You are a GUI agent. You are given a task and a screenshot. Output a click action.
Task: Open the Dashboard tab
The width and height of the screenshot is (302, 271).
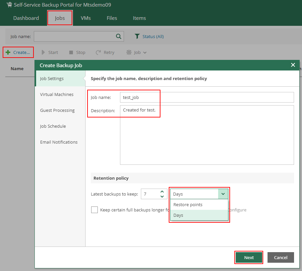tap(26, 18)
